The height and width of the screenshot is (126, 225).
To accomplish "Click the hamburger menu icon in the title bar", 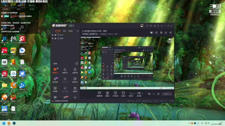I will pos(161,26).
